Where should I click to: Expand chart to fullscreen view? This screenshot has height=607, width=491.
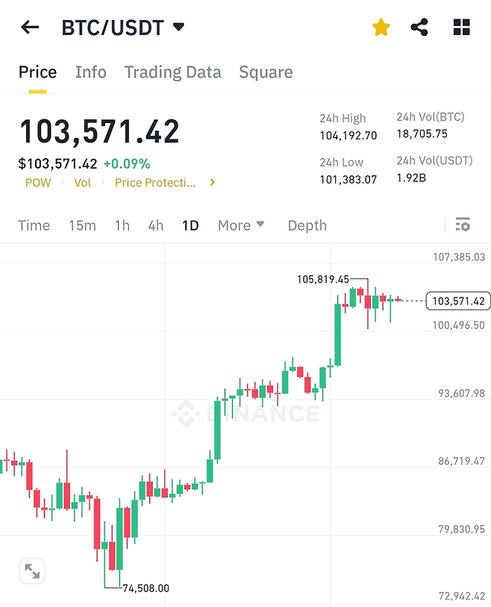[32, 572]
